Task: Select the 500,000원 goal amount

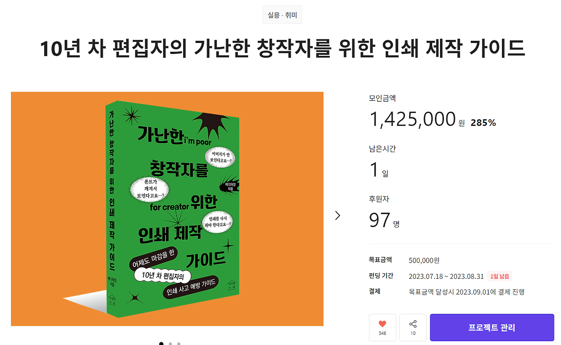Action: click(x=423, y=260)
